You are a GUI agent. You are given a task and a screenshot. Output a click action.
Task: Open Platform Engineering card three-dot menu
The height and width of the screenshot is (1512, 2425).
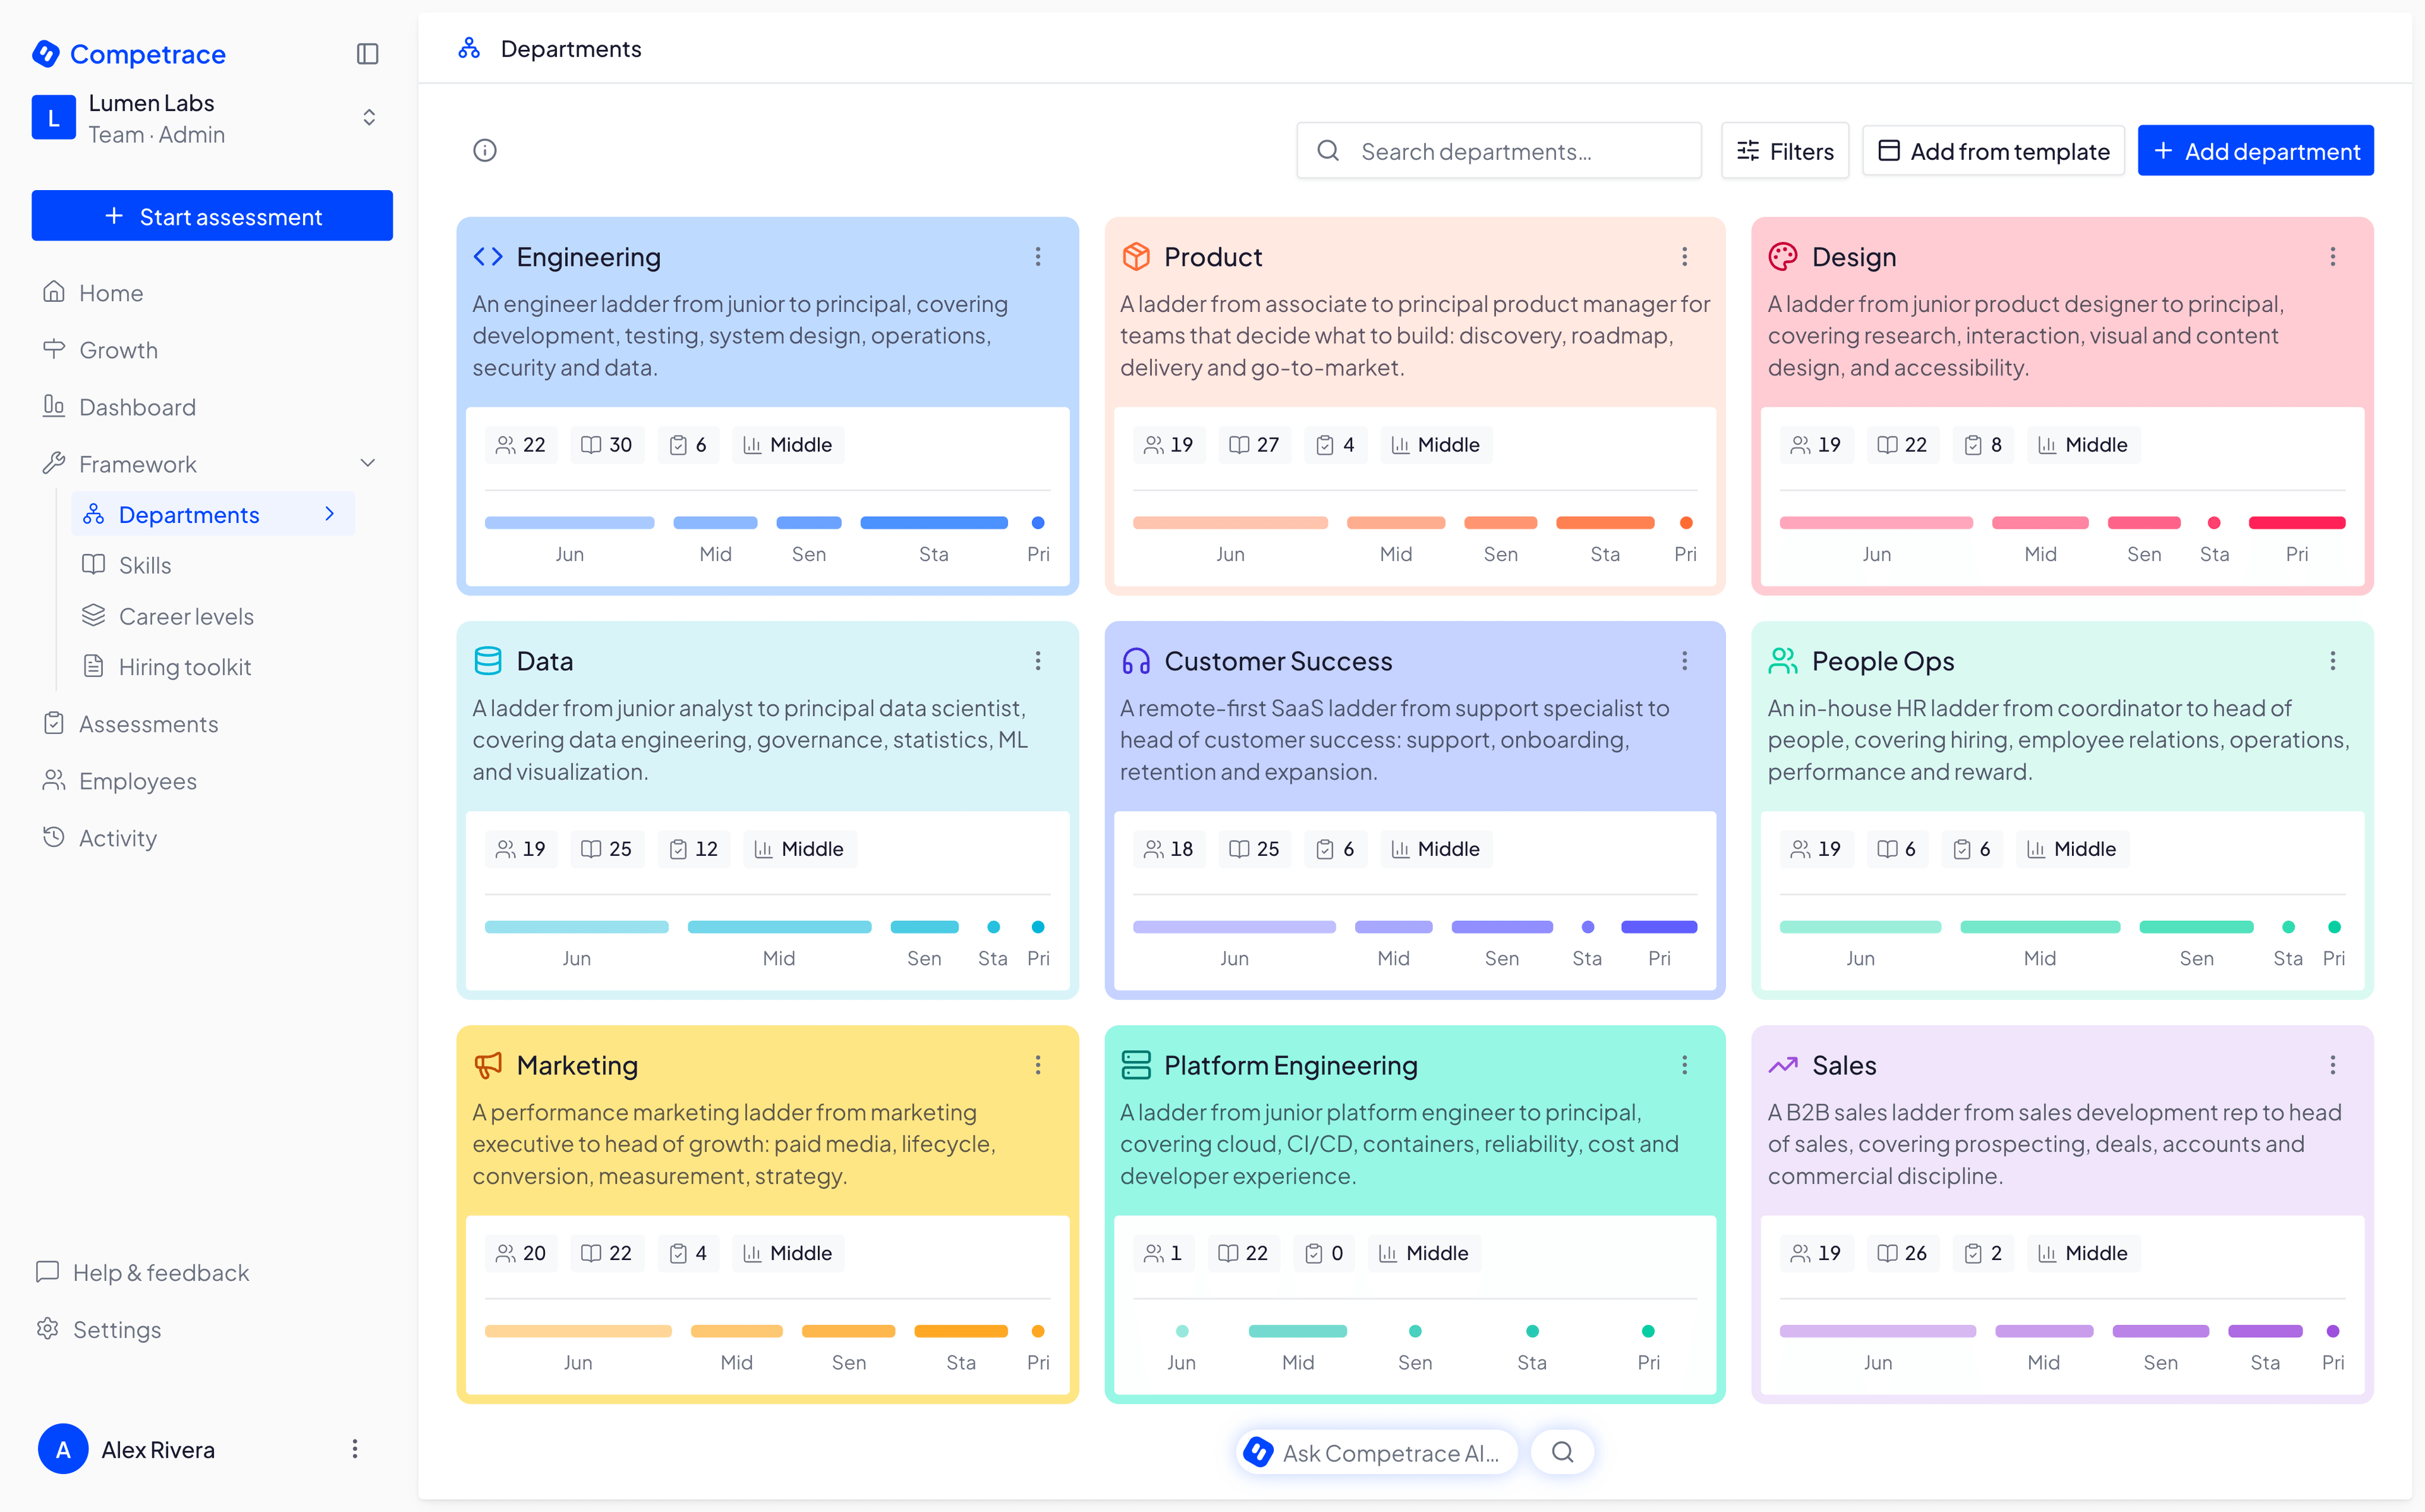[1684, 1065]
